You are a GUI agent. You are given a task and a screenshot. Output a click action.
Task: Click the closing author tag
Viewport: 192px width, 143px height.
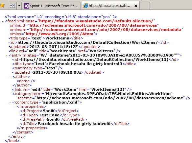[x=22, y=85]
